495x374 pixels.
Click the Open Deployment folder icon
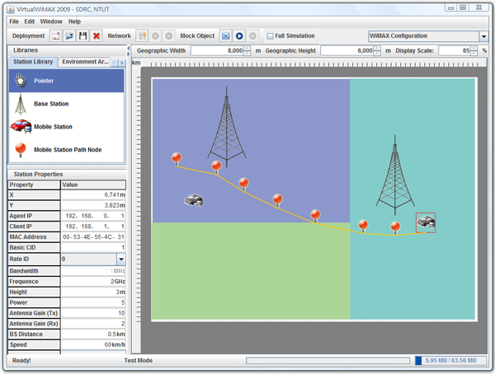tap(69, 36)
